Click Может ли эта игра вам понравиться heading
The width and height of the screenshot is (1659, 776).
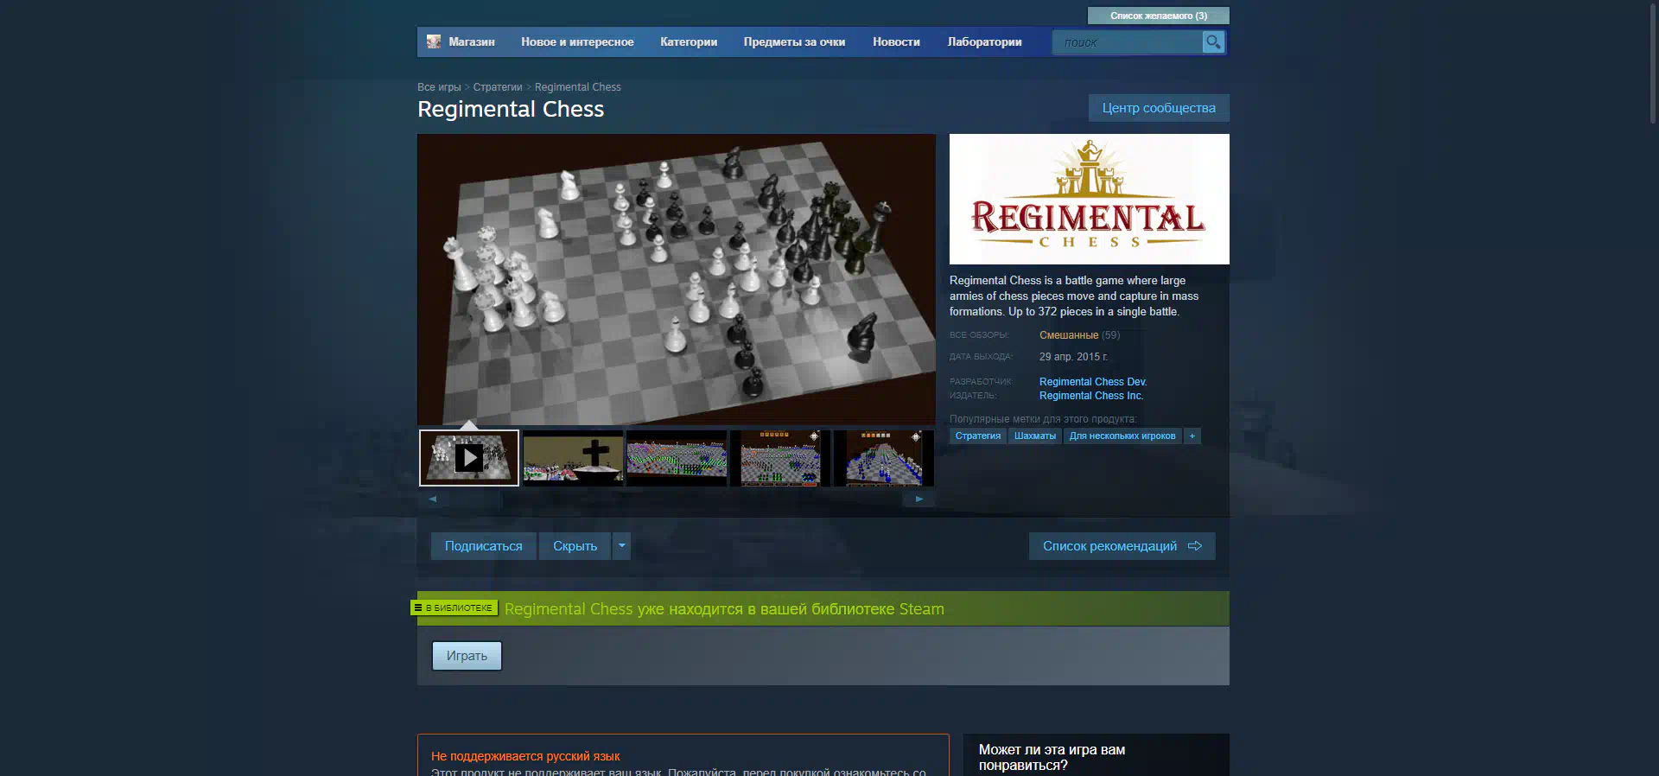tap(1052, 757)
